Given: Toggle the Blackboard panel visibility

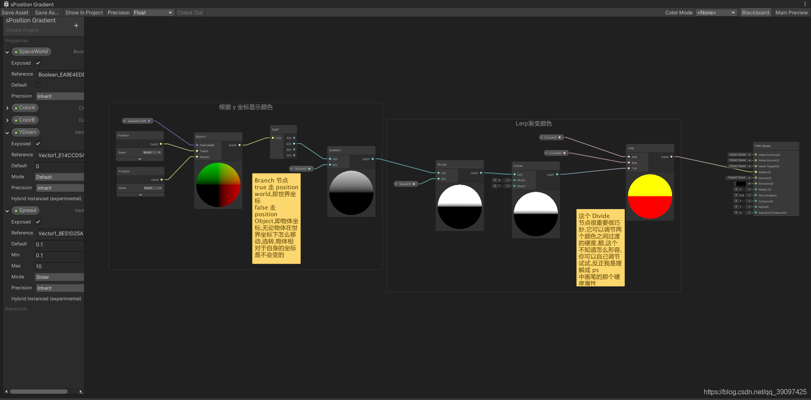Looking at the screenshot, I should pos(755,13).
